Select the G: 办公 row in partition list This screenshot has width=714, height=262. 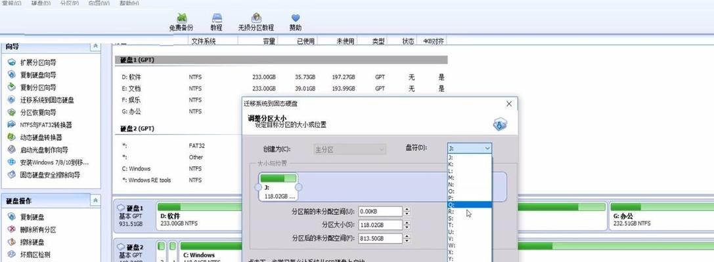point(179,111)
